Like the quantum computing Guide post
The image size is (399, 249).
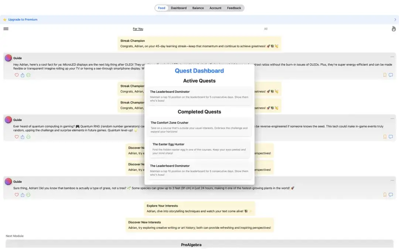pos(17,137)
